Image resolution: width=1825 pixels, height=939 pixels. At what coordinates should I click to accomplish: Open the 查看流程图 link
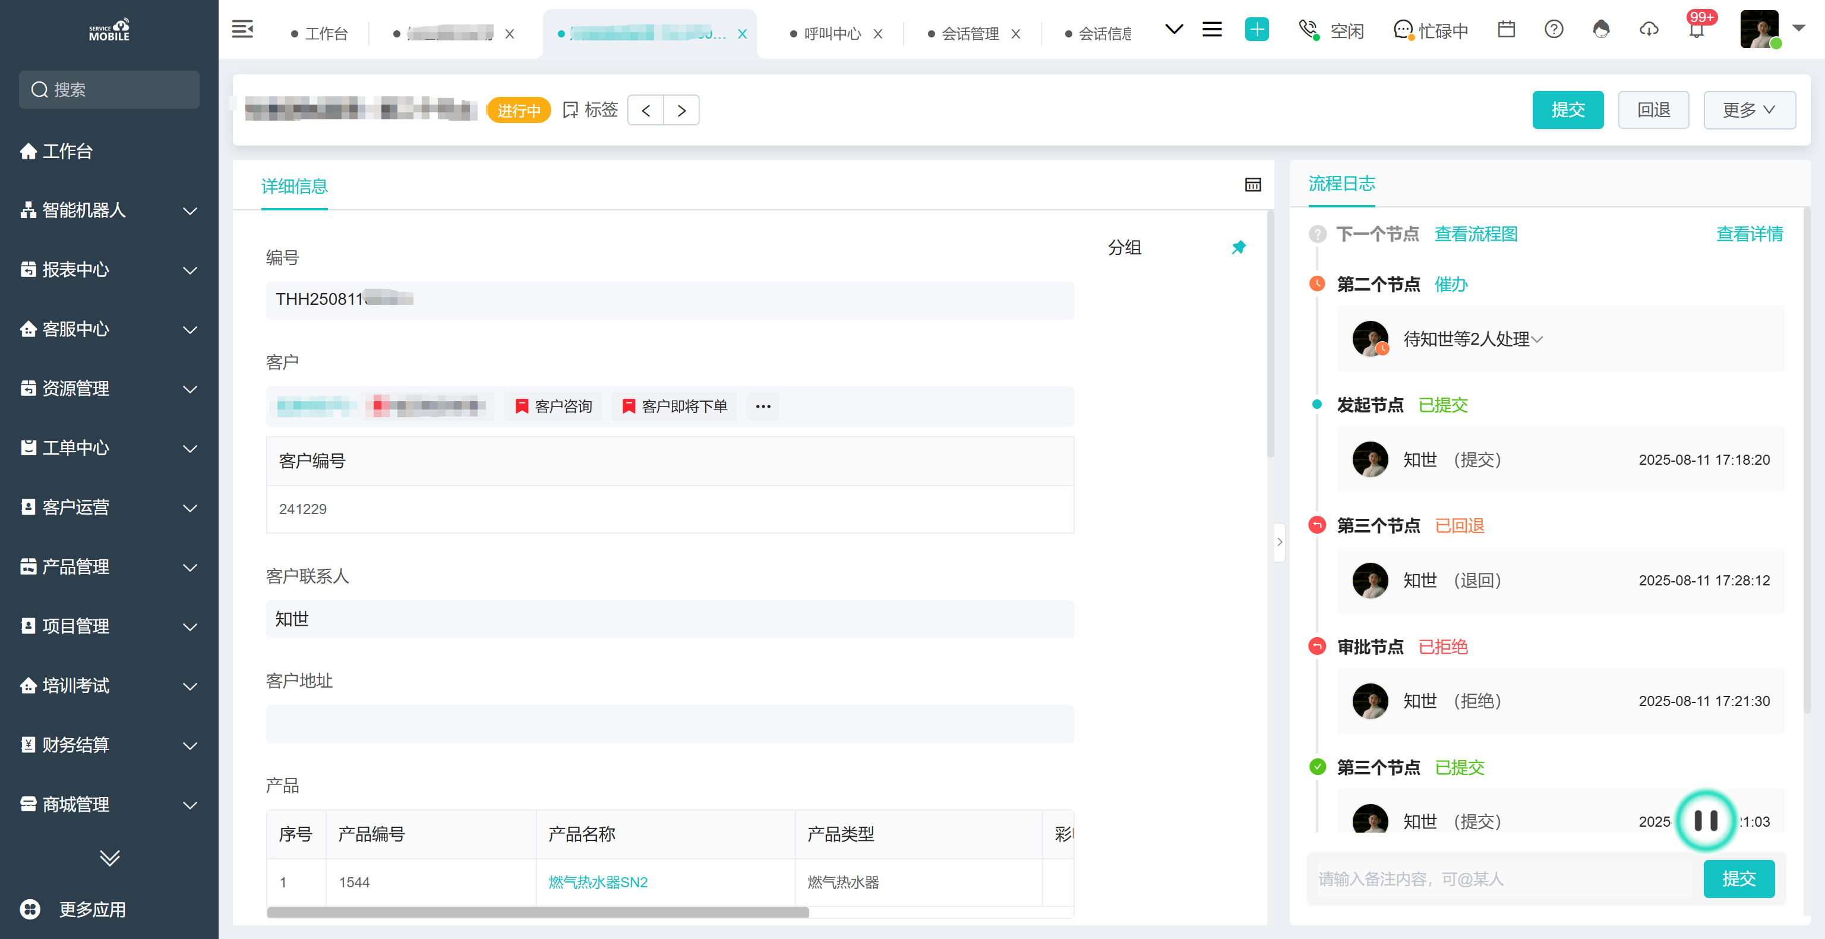pos(1476,235)
